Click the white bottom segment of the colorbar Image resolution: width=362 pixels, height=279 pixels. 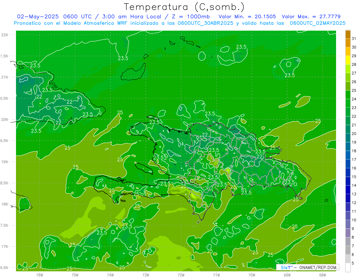(x=348, y=267)
